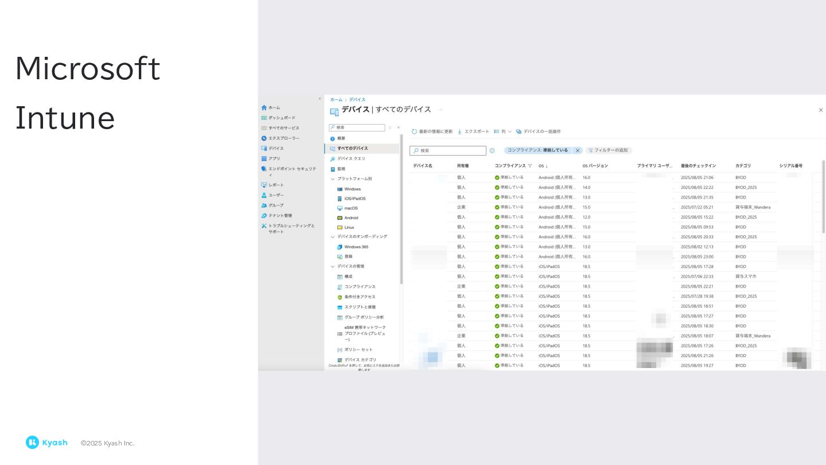Close the すべてのデバイス blade
The height and width of the screenshot is (465, 826).
pyautogui.click(x=821, y=110)
